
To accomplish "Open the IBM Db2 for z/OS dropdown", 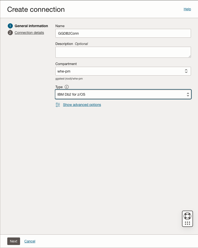I will pyautogui.click(x=120, y=94).
